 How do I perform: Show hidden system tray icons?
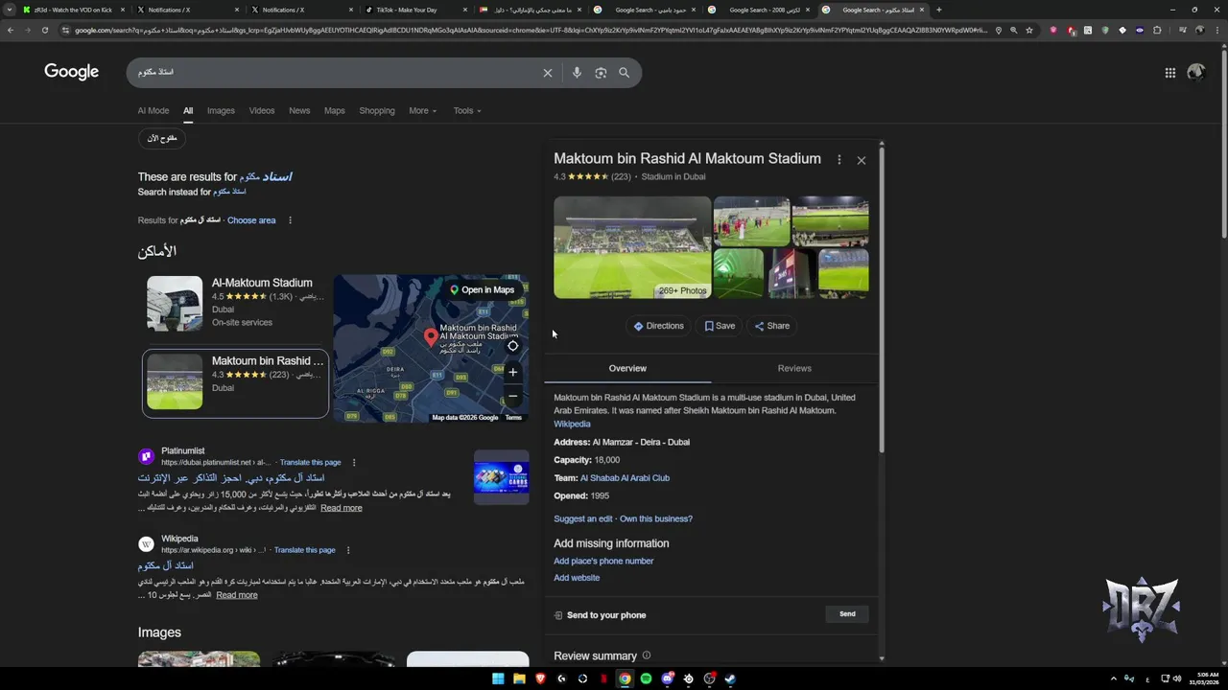[1114, 678]
